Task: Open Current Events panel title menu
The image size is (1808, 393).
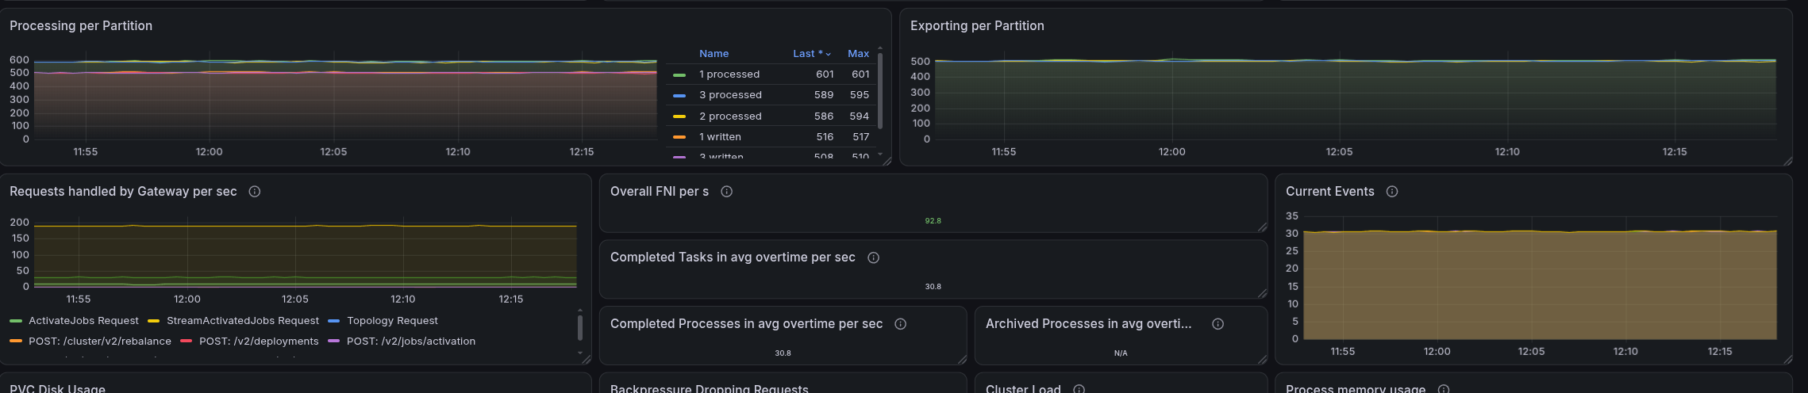Action: [1329, 192]
